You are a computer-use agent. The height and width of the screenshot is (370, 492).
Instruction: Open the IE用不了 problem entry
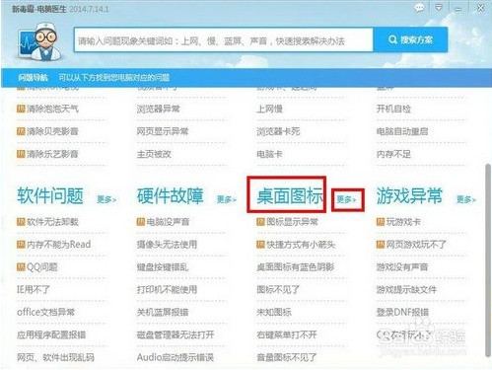pyautogui.click(x=34, y=289)
